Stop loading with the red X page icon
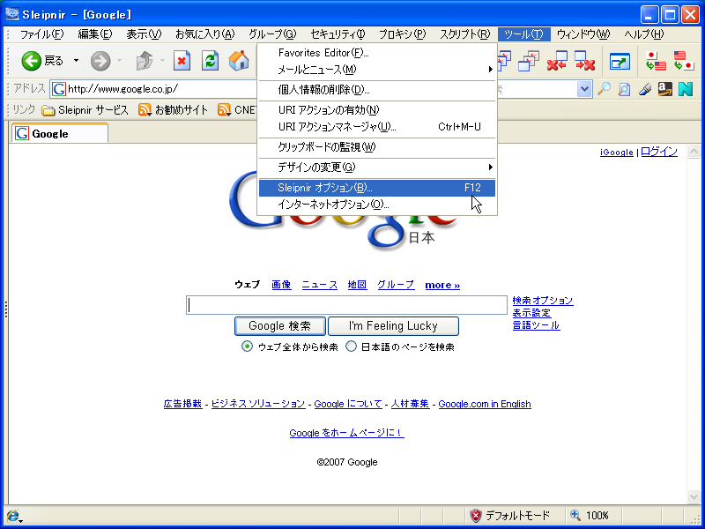Screen dimensions: 705x529 182,61
